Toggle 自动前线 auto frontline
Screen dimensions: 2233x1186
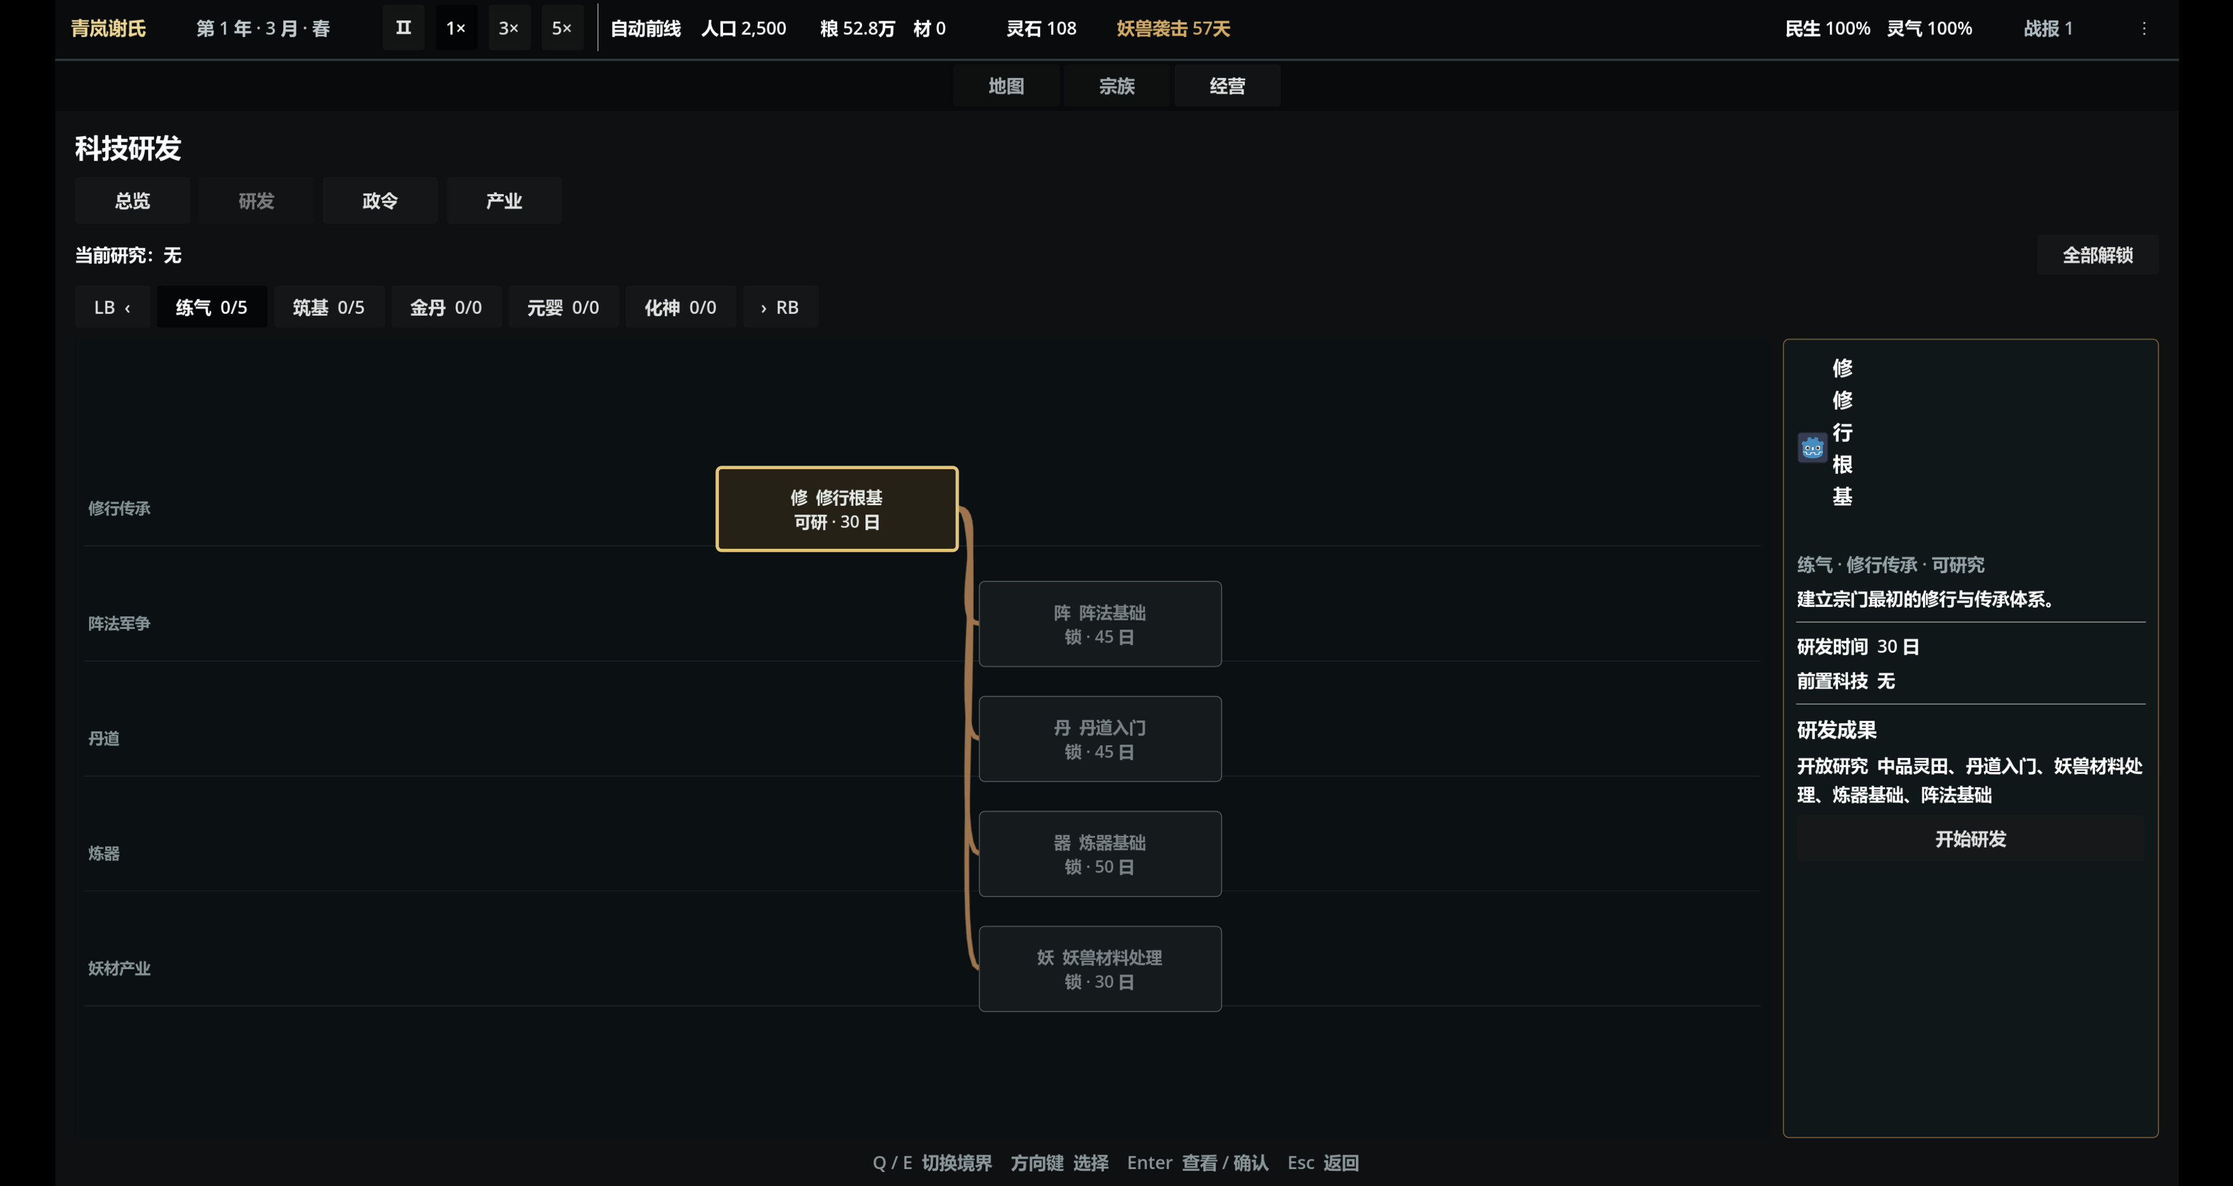[645, 28]
